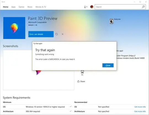Focus the Store search box
Screen dimensions: 149x115
click(x=120, y=7)
